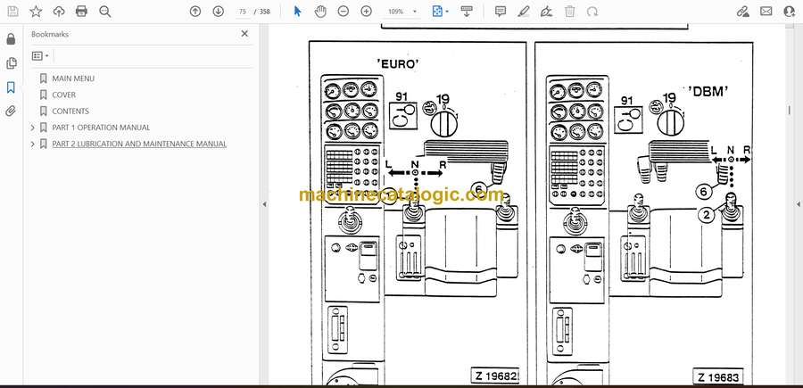Click the page number field showing 75
This screenshot has width=803, height=388.
click(243, 12)
